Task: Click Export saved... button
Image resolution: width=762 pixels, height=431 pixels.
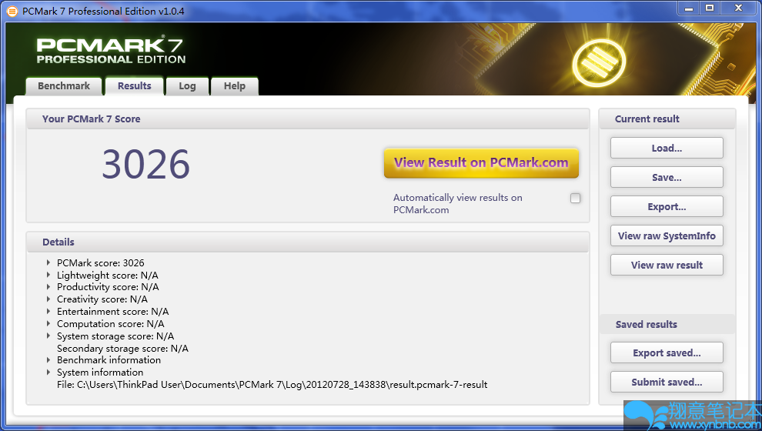Action: click(667, 352)
